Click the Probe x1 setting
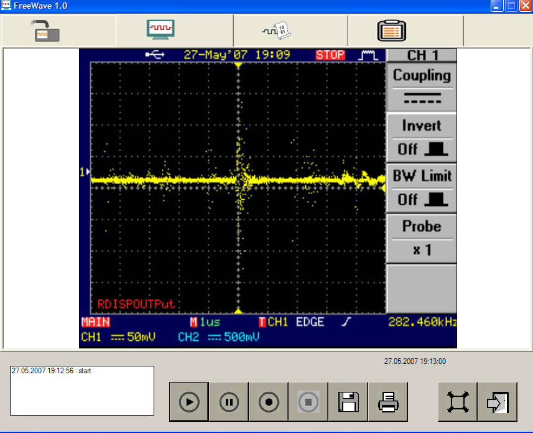This screenshot has width=533, height=433. coord(422,238)
